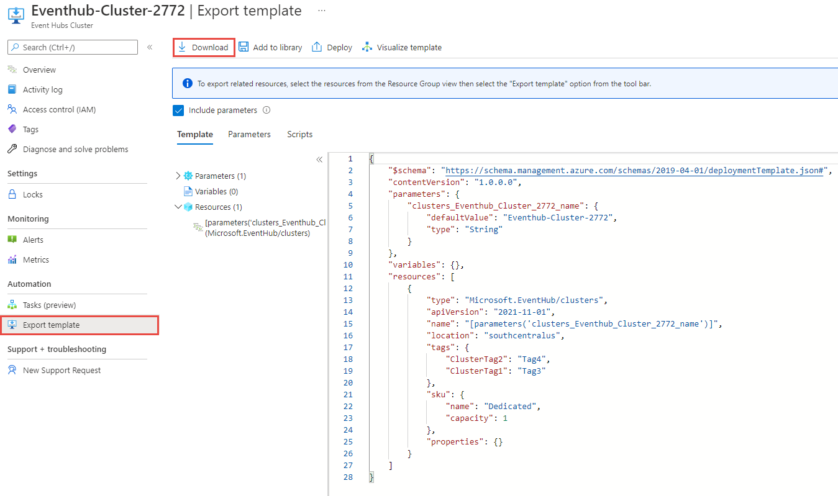This screenshot has width=838, height=496.
Task: Open the deploymentTemplate.json schema link
Action: (634, 170)
